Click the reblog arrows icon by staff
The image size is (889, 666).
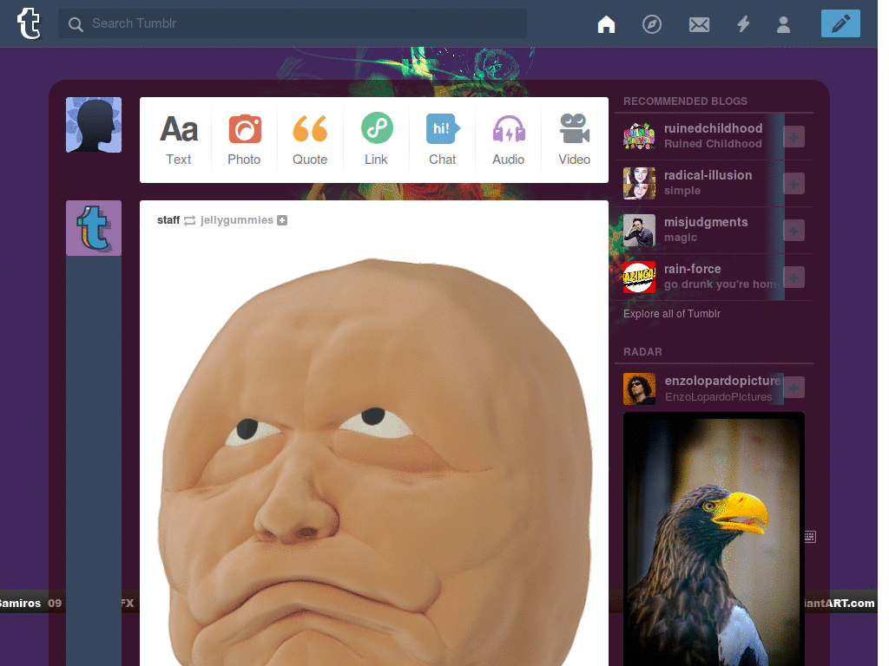tap(190, 220)
